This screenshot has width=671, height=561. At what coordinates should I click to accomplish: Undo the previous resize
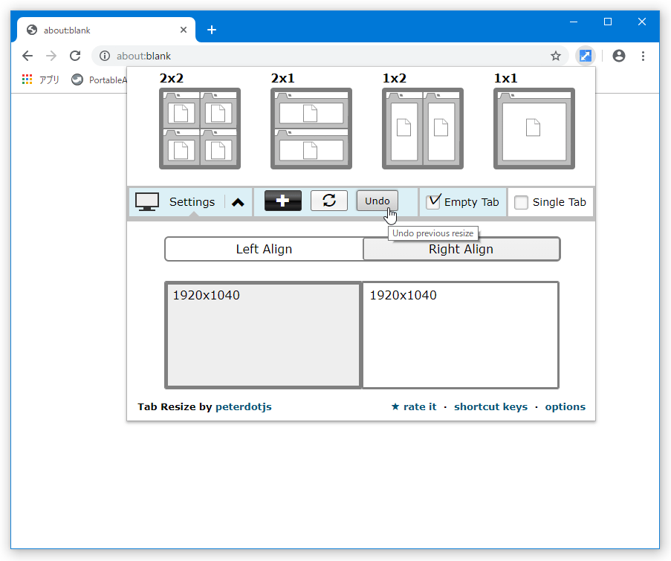click(x=377, y=201)
